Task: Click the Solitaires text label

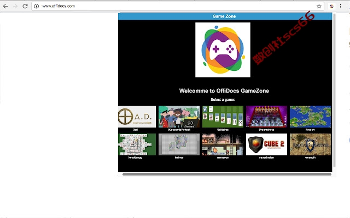Action: pyautogui.click(x=223, y=130)
